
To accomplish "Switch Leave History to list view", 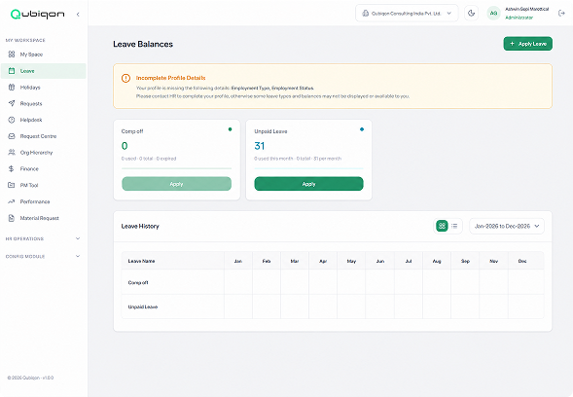I will click(x=454, y=226).
